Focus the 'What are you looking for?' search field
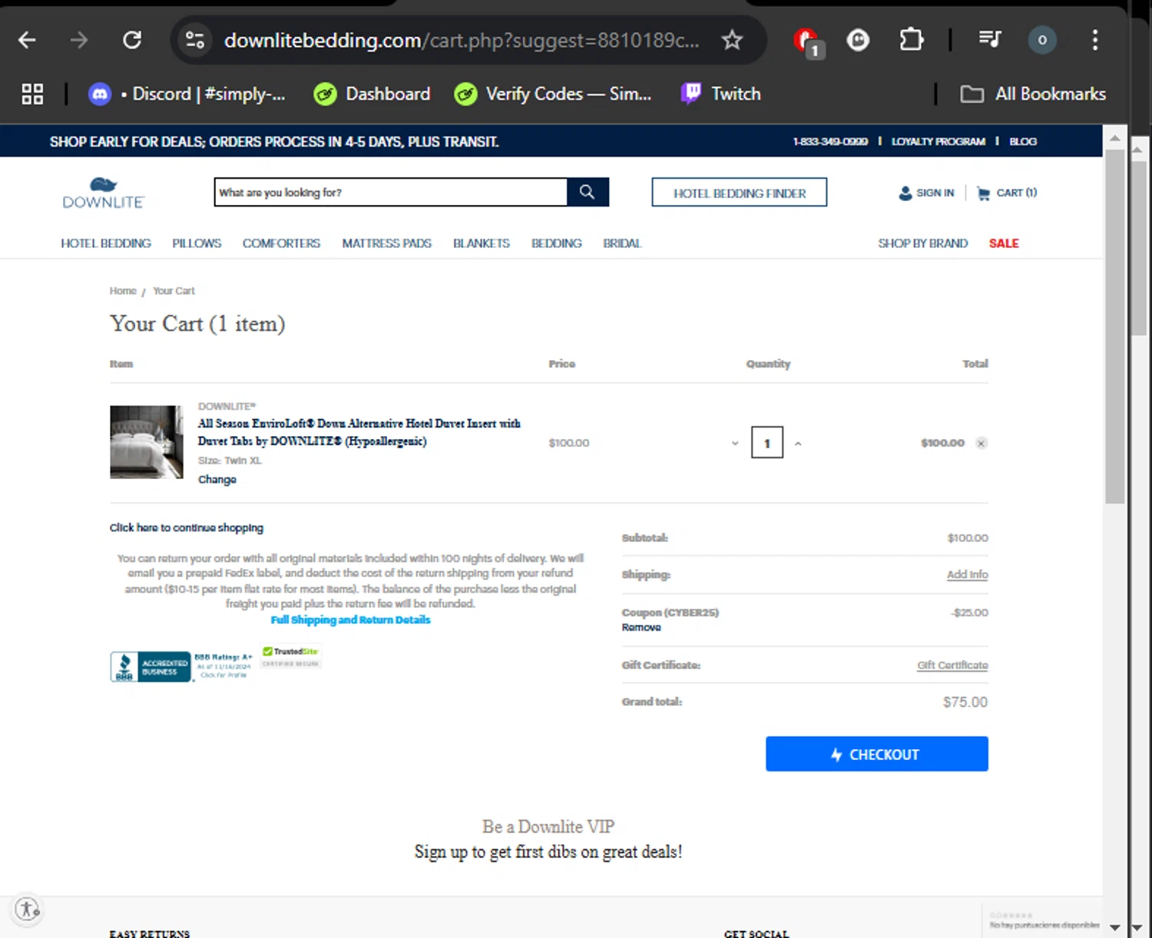The width and height of the screenshot is (1152, 938). point(391,193)
